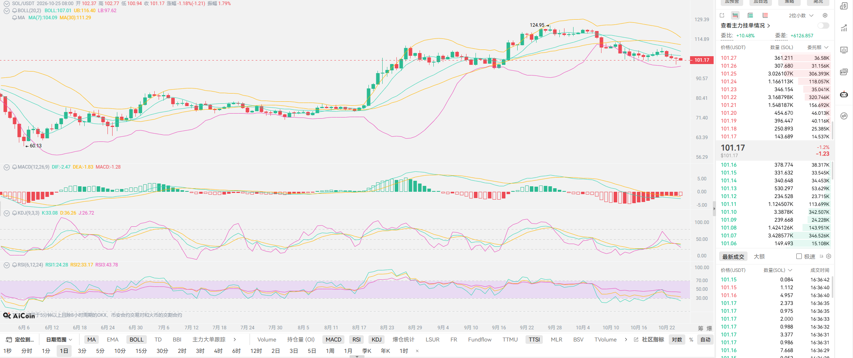Viewport: 853px width, 358px height.
Task: Enable the Volume sub-indicator
Action: click(267, 340)
